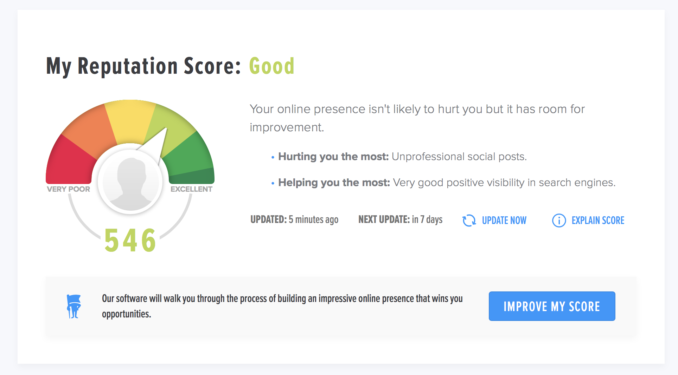Click the 546 score number

130,241
